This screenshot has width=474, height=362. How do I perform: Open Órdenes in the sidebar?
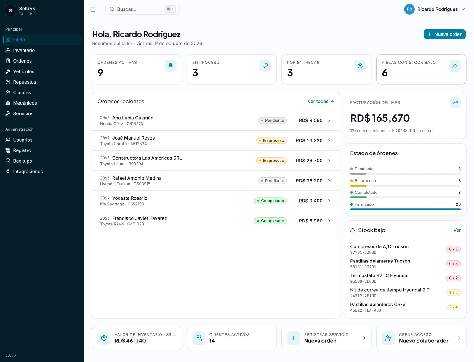click(42, 61)
